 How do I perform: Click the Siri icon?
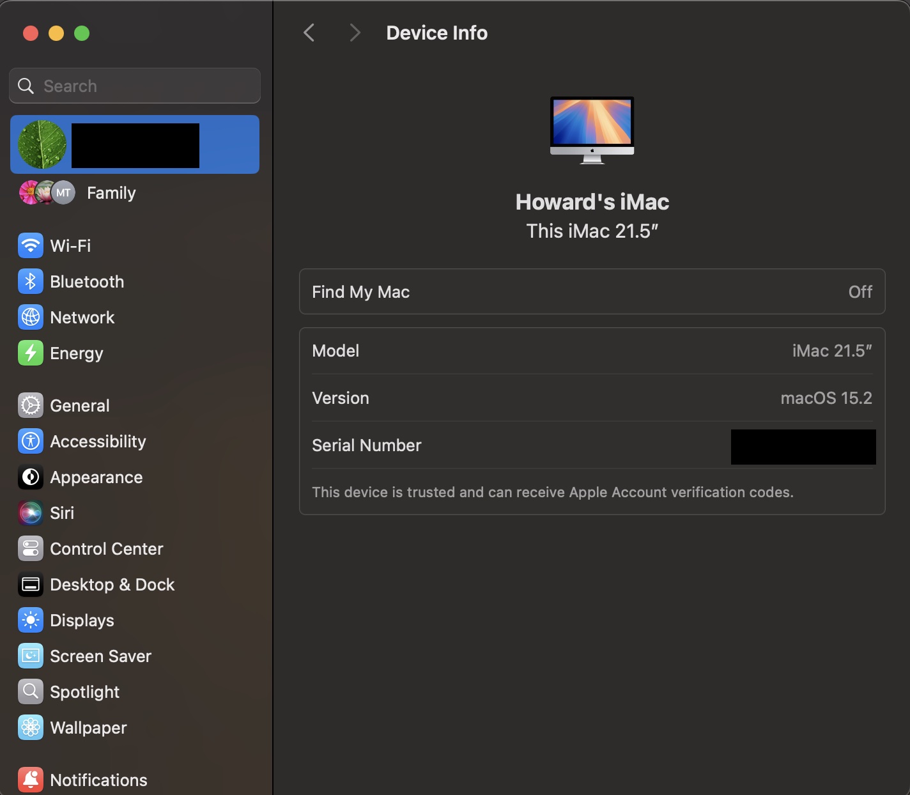click(x=31, y=513)
